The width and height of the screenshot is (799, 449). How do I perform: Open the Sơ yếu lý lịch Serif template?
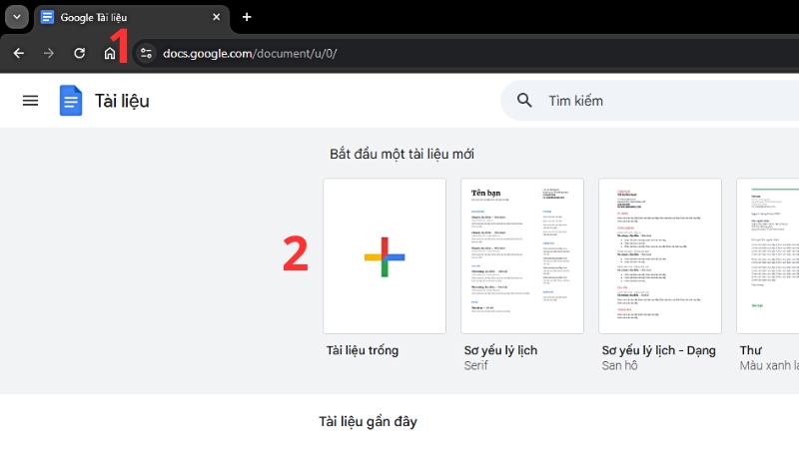point(522,256)
